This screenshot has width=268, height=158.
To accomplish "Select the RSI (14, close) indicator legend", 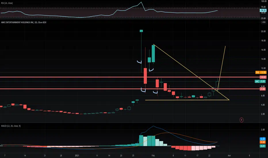I will click(7, 3).
